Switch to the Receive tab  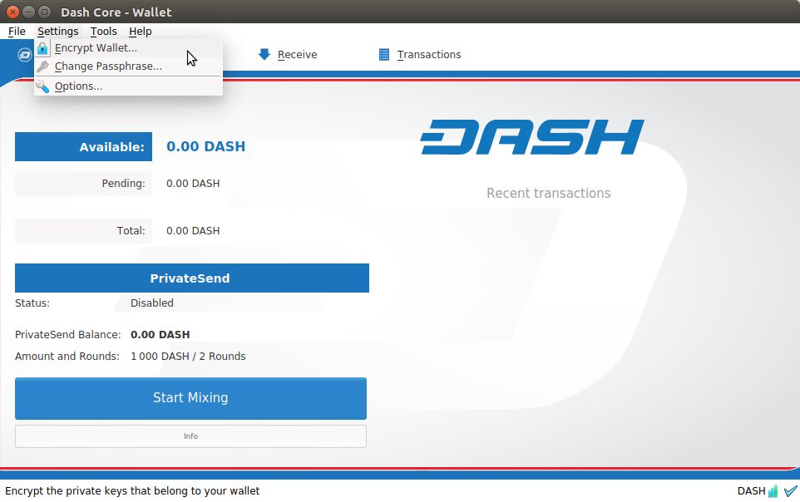pyautogui.click(x=288, y=55)
